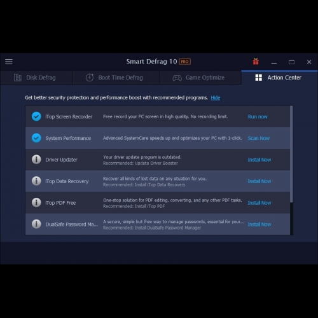Switch to the Boot Time Defrag tab

coord(116,78)
